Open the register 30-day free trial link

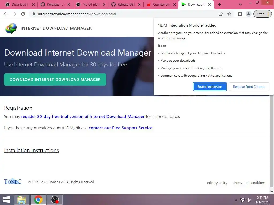point(83,116)
